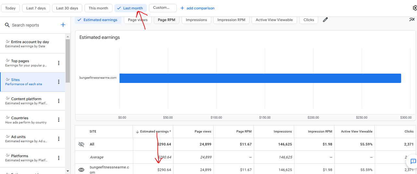This screenshot has width=417, height=174.
Task: Select the Last 30 days date range
Action: click(67, 8)
